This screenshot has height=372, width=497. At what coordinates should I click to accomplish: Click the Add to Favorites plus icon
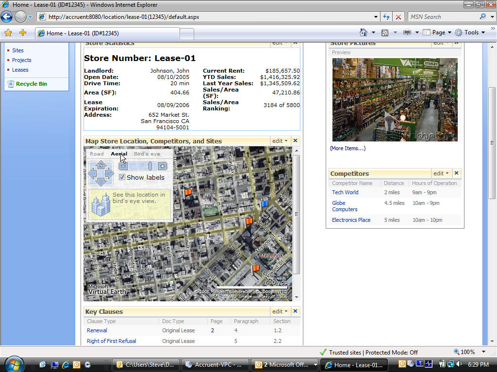pyautogui.click(x=22, y=32)
